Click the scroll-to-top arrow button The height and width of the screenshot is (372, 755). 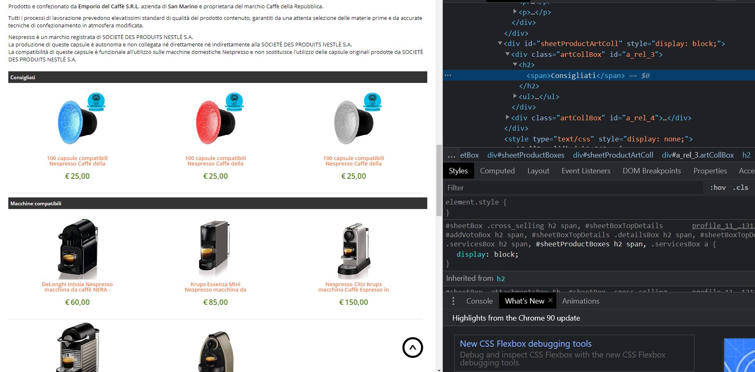(412, 348)
